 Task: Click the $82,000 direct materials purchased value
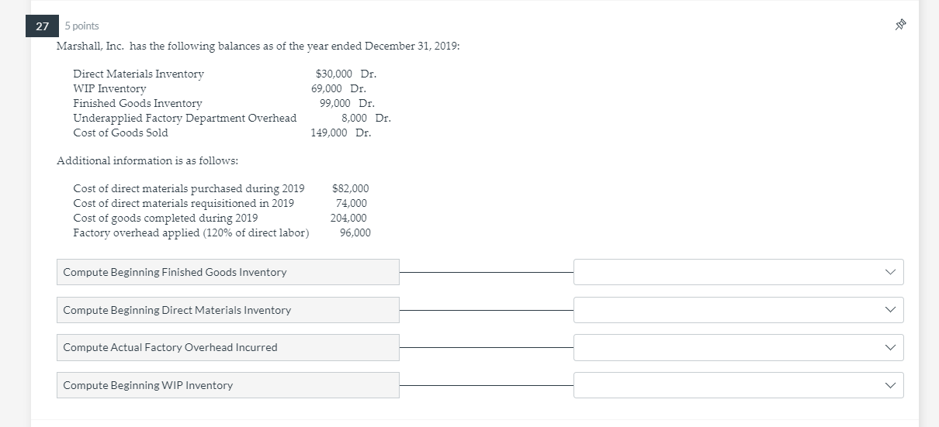[350, 188]
